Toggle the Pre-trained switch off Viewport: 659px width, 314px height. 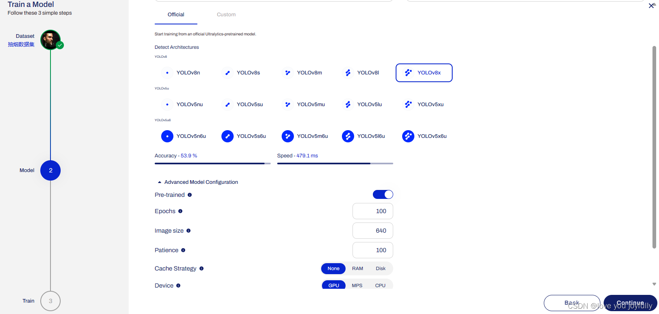[383, 194]
